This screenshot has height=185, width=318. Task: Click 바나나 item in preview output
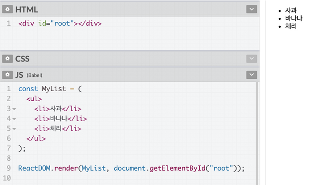click(x=294, y=18)
